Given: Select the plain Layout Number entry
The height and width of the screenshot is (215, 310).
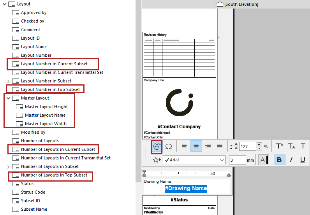Looking at the screenshot, I should point(36,55).
